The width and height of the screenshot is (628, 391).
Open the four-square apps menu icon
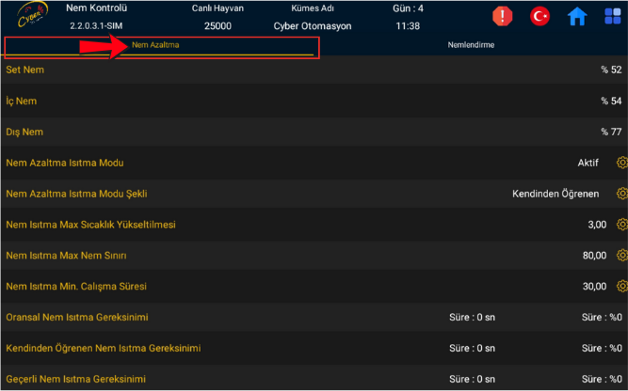[x=611, y=16]
